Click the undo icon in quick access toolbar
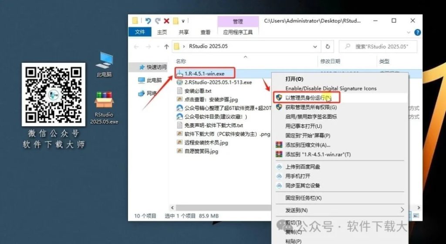Image resolution: width=446 pixels, height=244 pixels. pyautogui.click(x=148, y=21)
